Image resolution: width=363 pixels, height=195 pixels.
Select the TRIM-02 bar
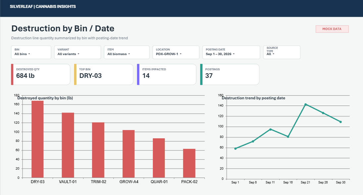pos(98,150)
